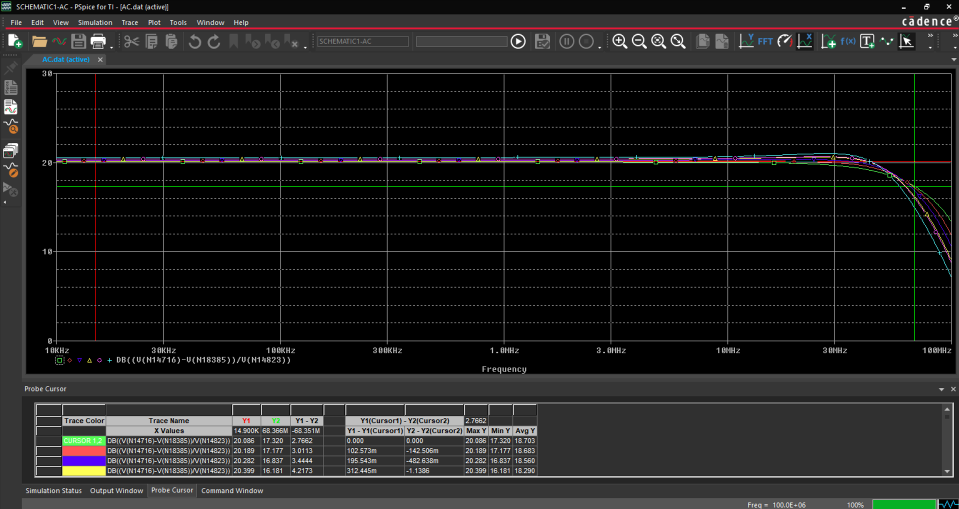The image size is (959, 509).
Task: Open the Trace menu
Action: (x=129, y=22)
